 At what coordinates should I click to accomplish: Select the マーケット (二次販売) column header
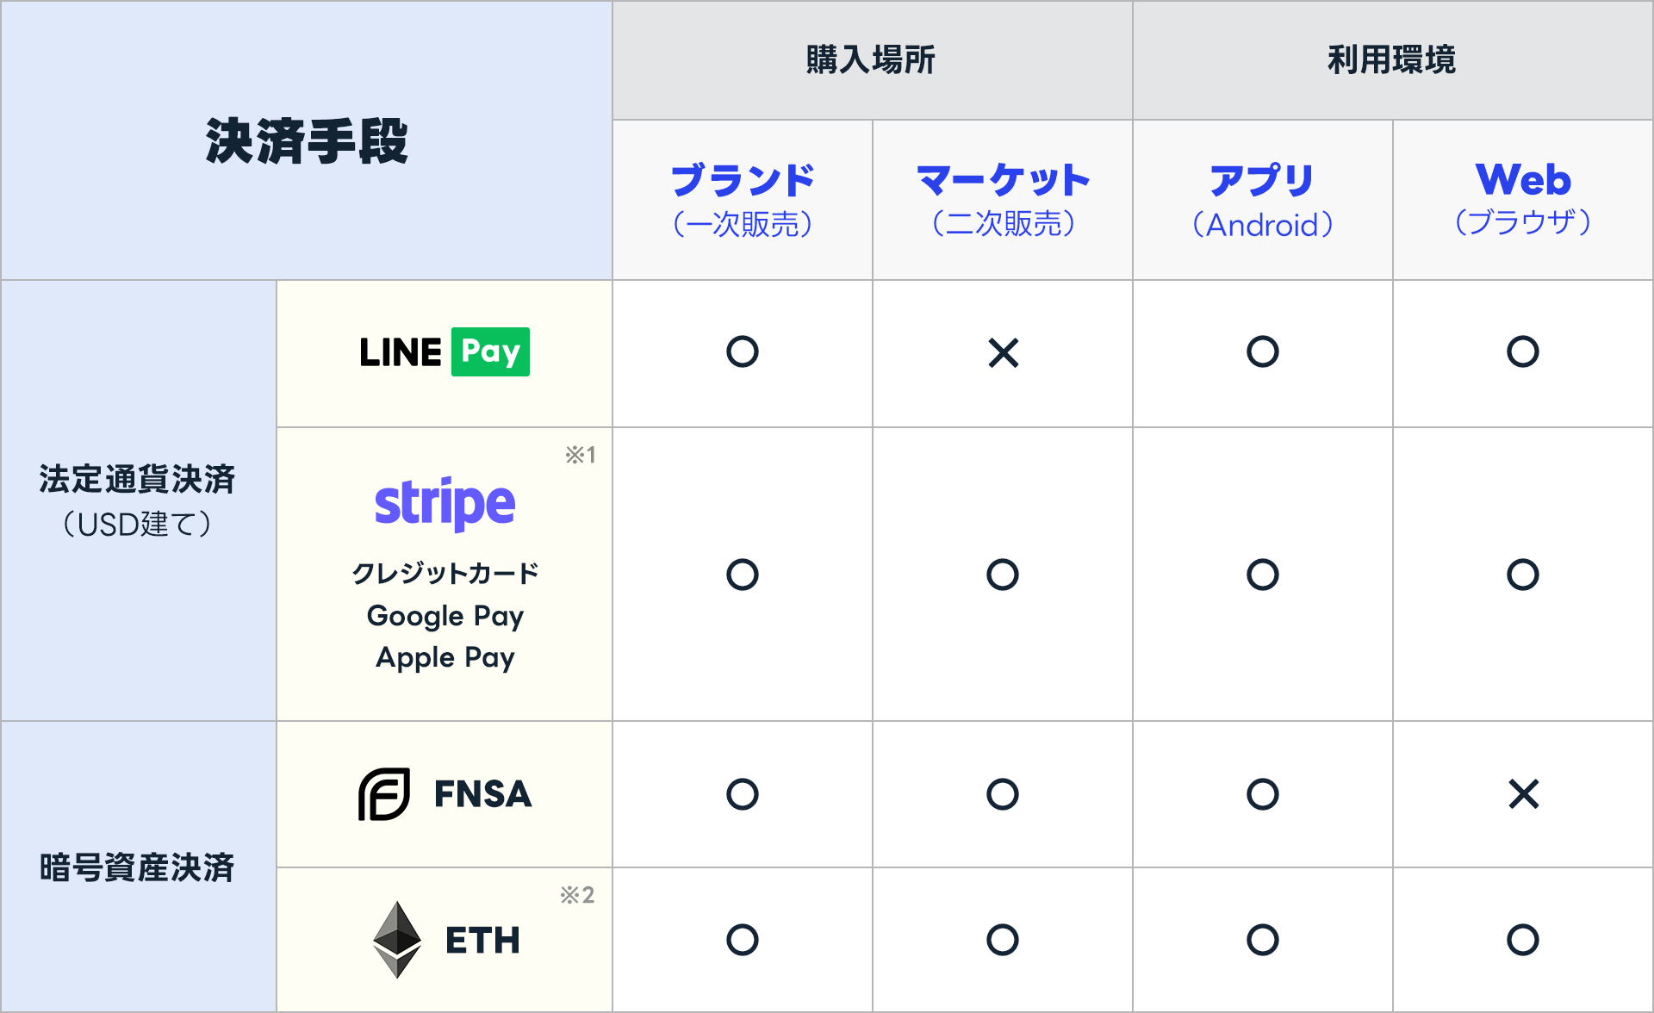coord(1003,200)
